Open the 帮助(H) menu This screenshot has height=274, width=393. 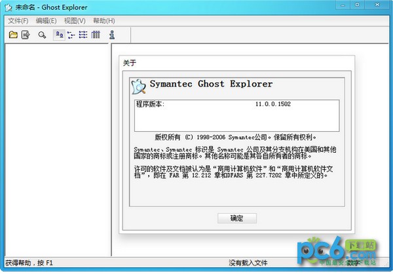tap(104, 21)
